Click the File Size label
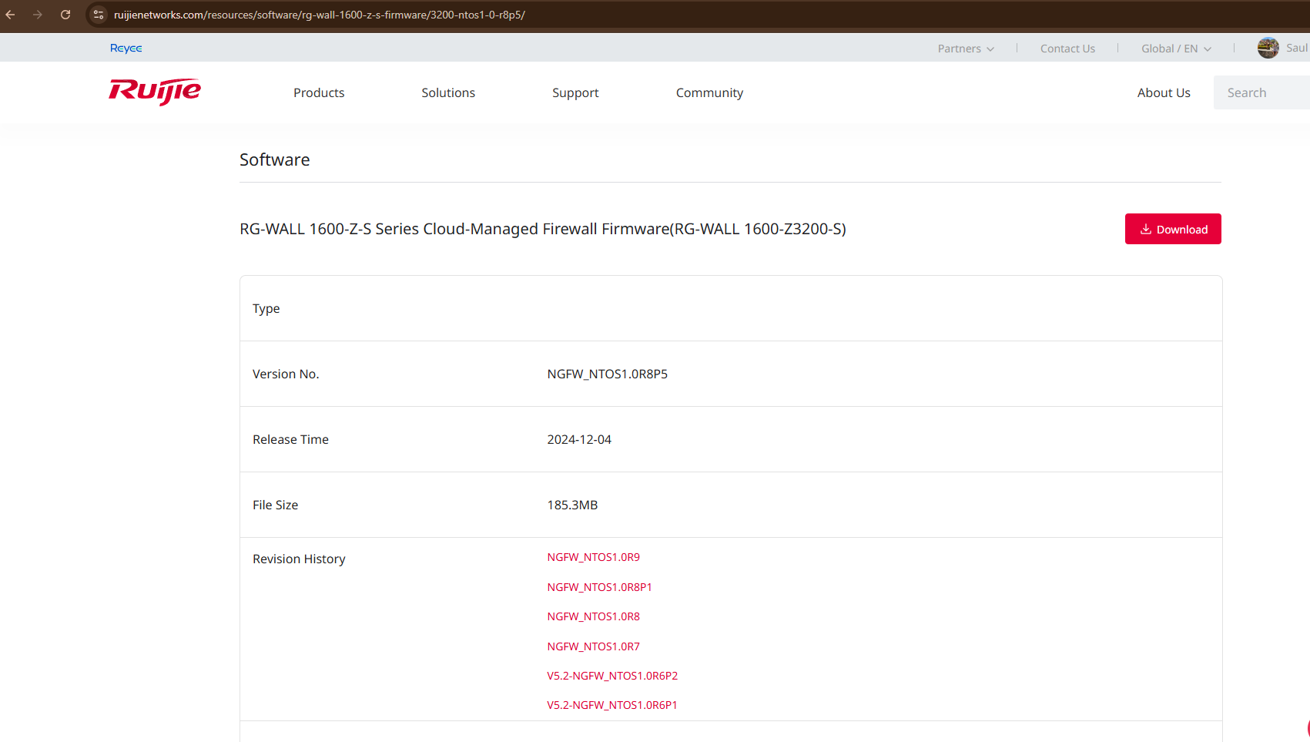Screen dimensions: 1310x742 click(x=275, y=505)
